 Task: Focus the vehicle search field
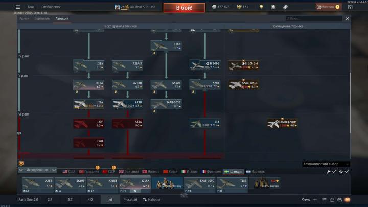[x=314, y=19]
